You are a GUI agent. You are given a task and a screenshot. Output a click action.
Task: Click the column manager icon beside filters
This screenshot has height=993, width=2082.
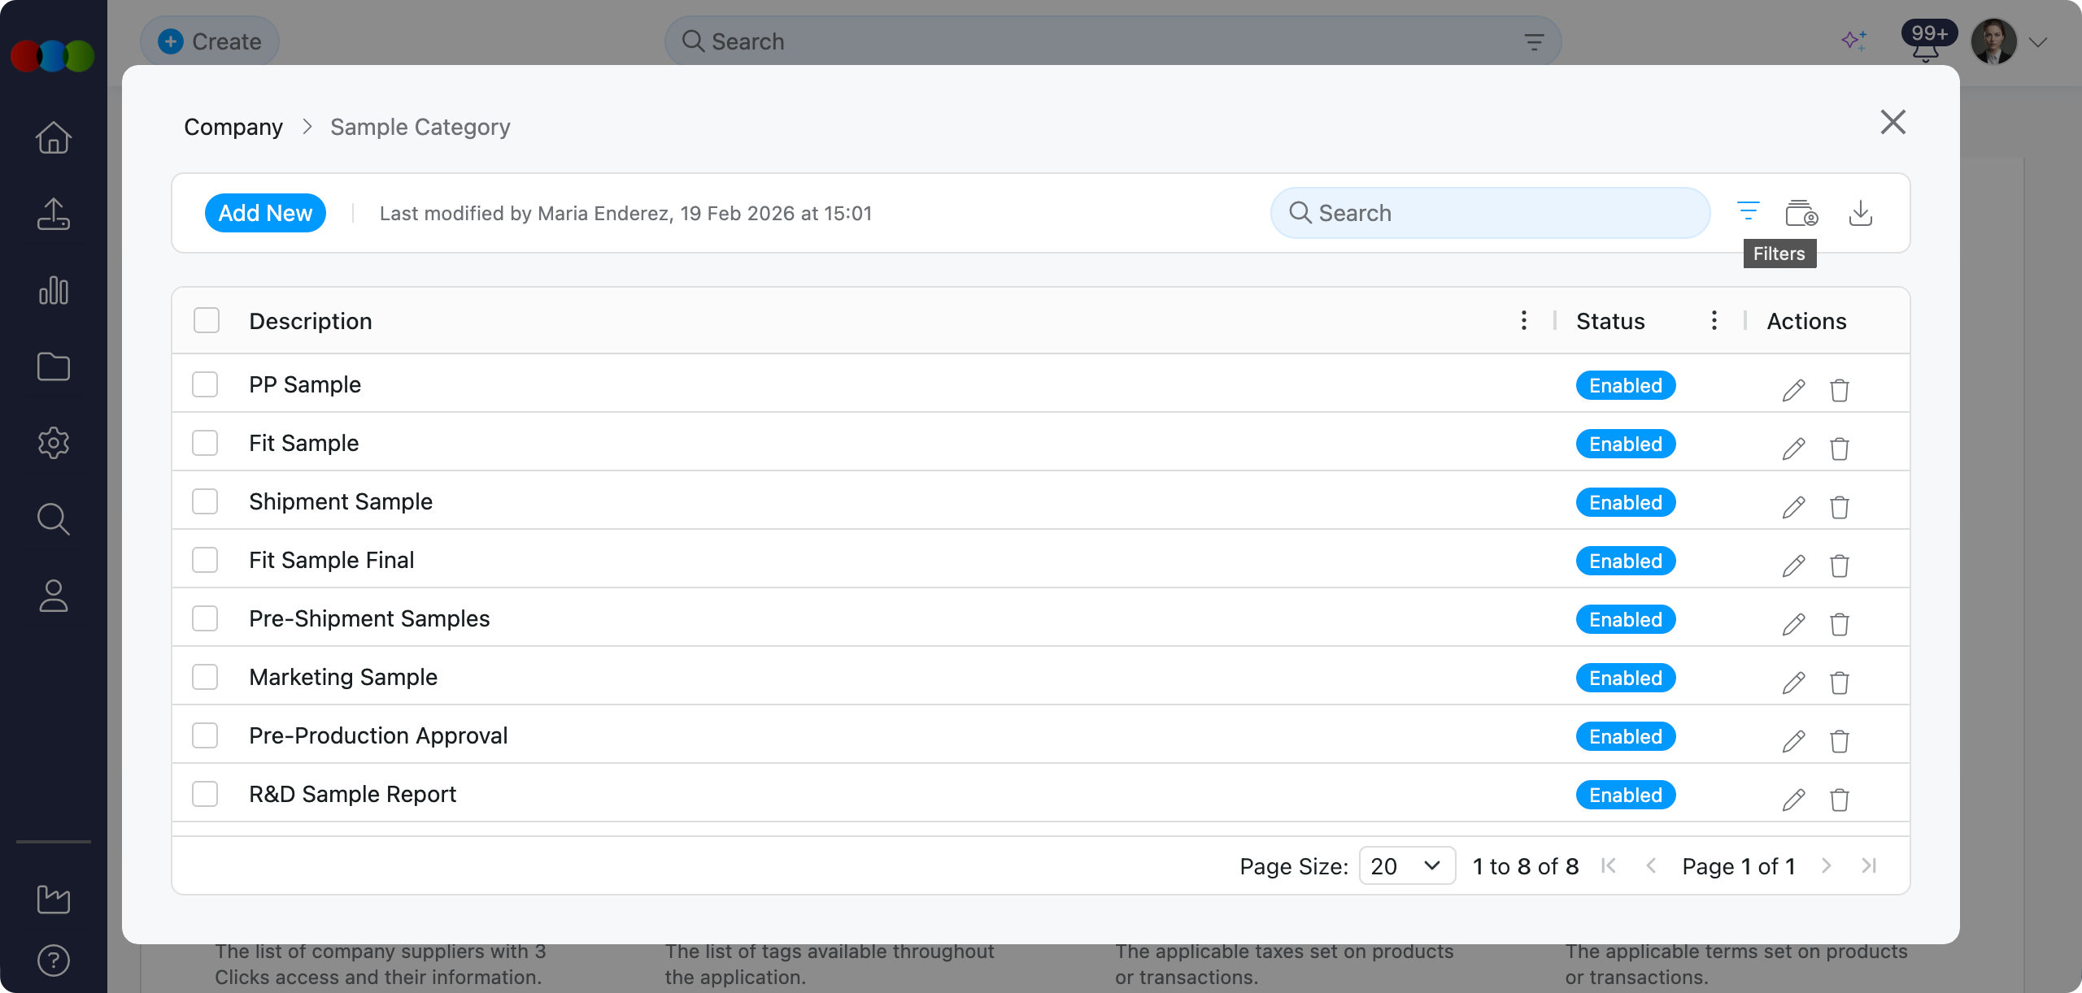1801,213
